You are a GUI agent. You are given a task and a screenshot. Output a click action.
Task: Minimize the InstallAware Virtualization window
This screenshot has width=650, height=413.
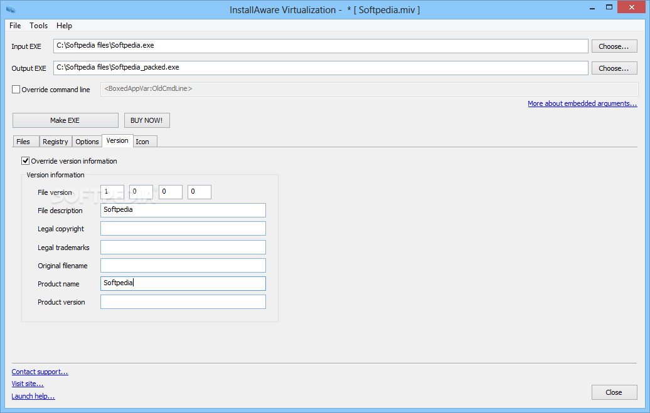click(592, 8)
